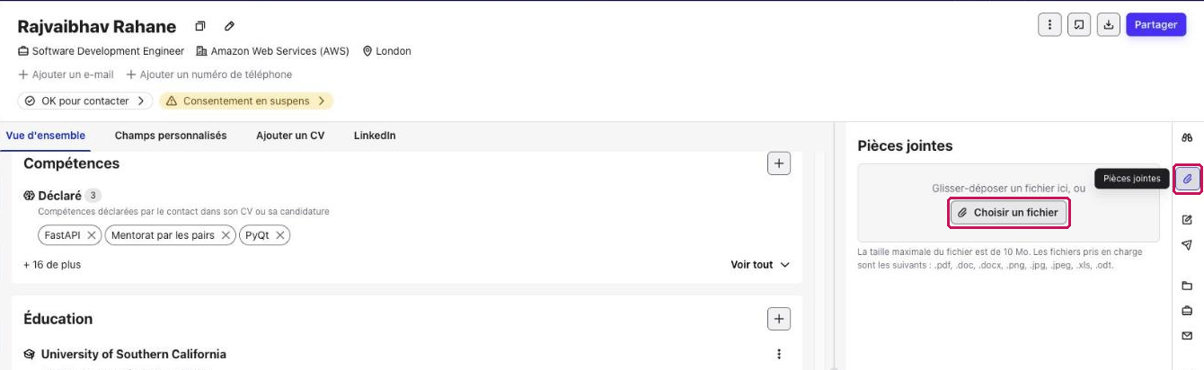Click Ajouter un e-mail link
Viewport: 1204px width, 370px height.
(66, 75)
